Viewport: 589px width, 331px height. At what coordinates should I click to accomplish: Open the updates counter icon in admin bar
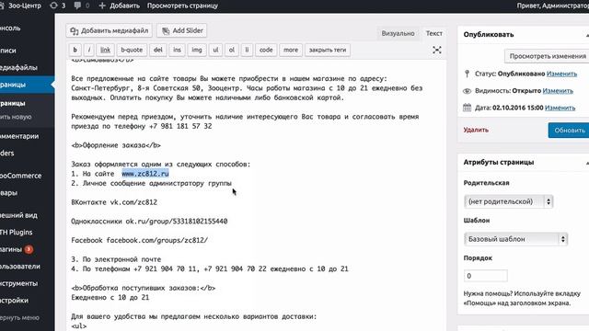point(57,6)
